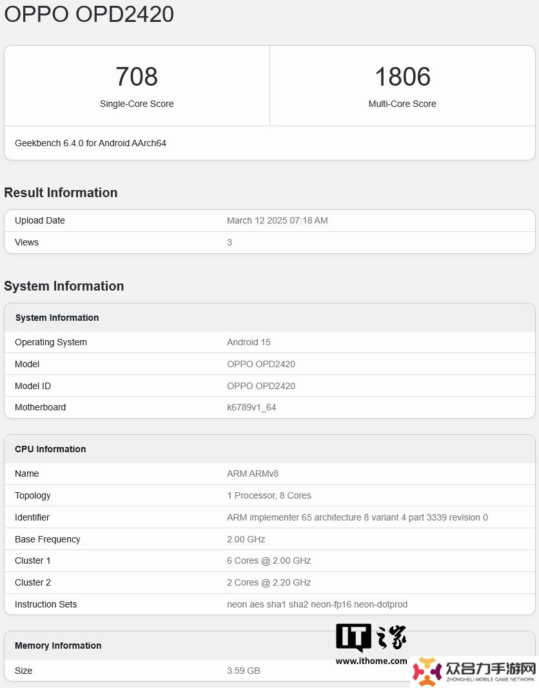Viewport: 539px width, 688px height.
Task: Select the "Views" row label
Action: coord(27,242)
